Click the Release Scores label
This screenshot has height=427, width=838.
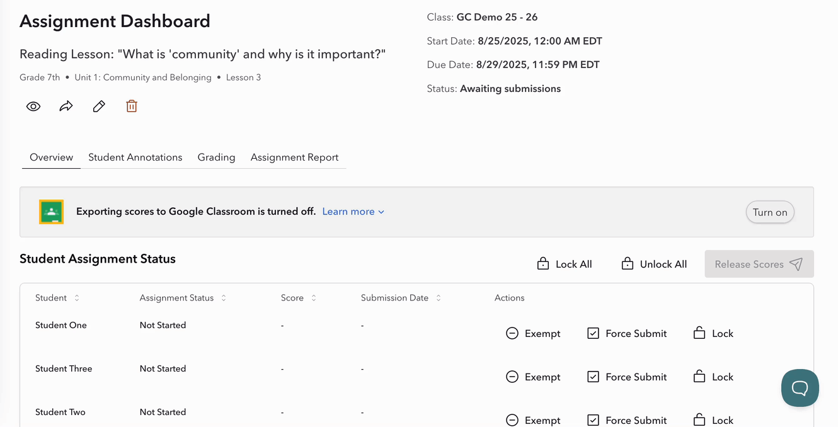pos(749,265)
